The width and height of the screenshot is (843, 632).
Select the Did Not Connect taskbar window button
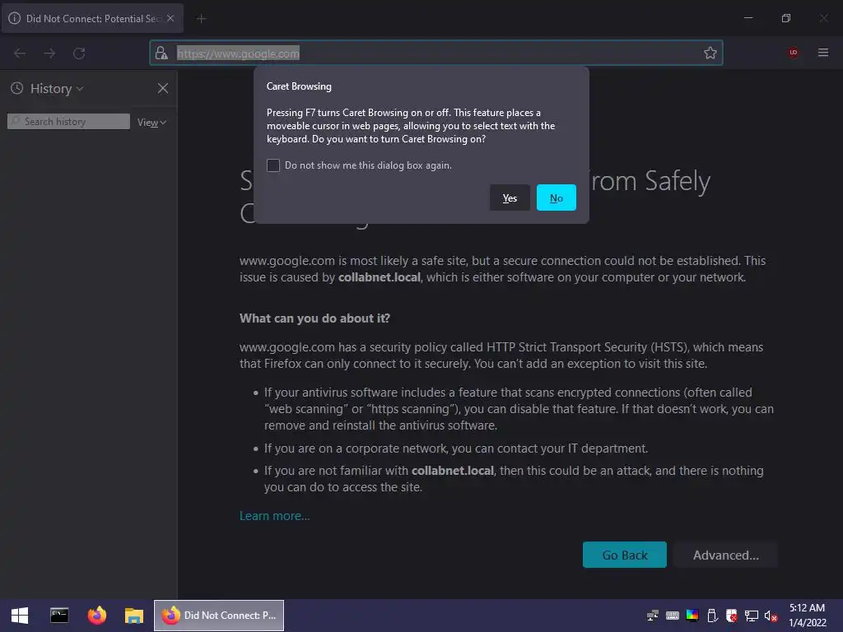click(219, 616)
